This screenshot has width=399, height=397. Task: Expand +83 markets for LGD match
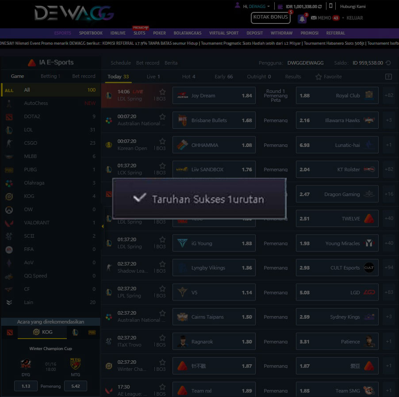click(x=389, y=292)
